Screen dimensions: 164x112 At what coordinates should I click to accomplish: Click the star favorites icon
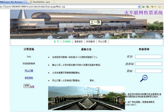(x=153, y=7)
